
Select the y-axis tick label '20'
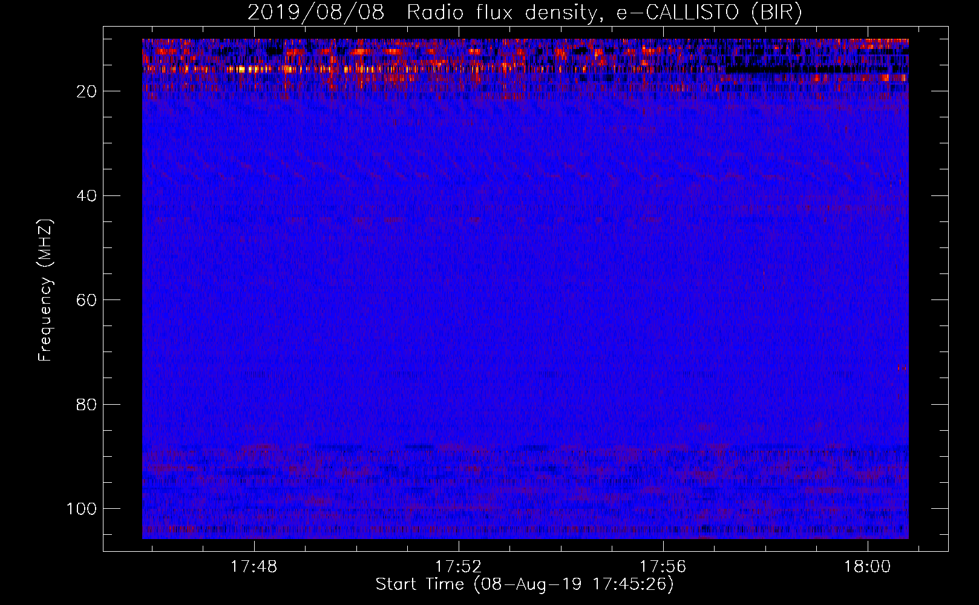pos(87,91)
